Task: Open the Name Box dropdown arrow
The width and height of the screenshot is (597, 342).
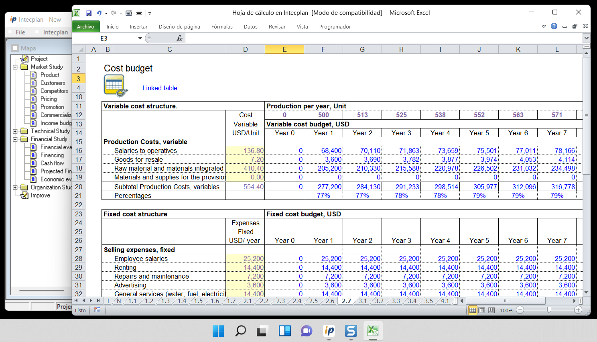Action: tap(140, 38)
